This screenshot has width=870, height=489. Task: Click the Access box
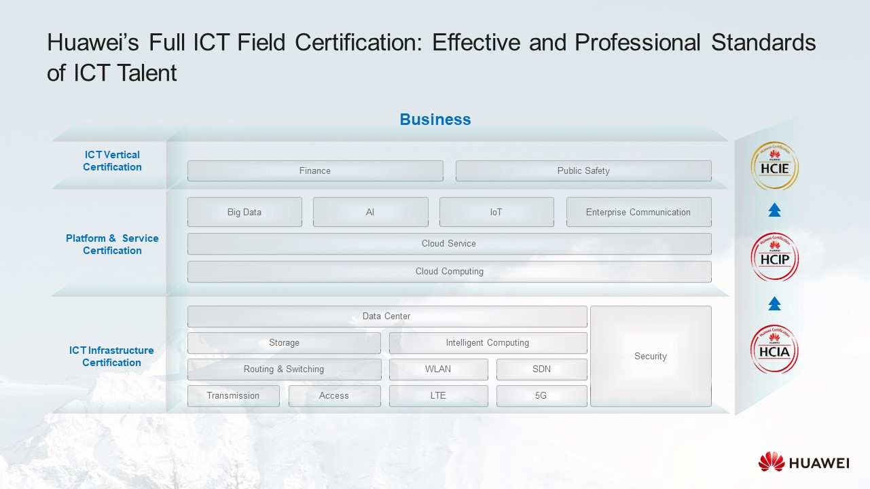click(335, 396)
